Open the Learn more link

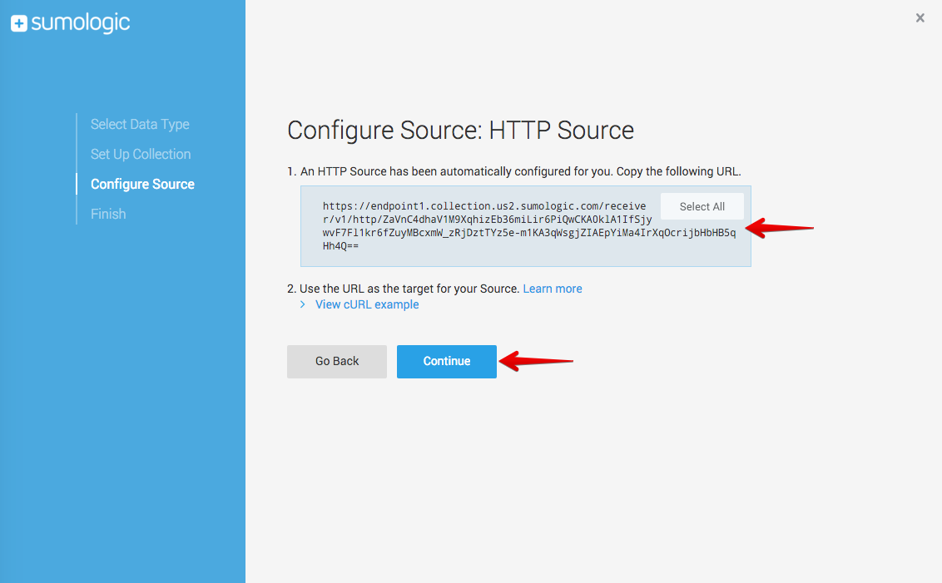point(552,289)
